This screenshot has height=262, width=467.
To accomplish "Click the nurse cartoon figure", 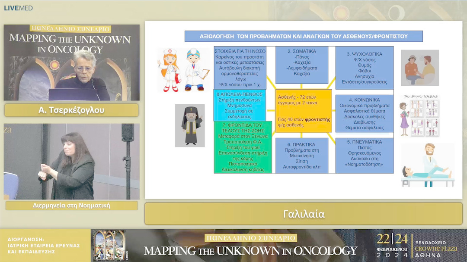I will 170,70.
